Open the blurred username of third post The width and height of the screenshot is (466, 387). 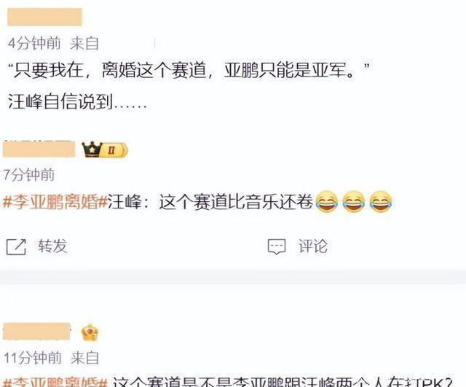36,331
